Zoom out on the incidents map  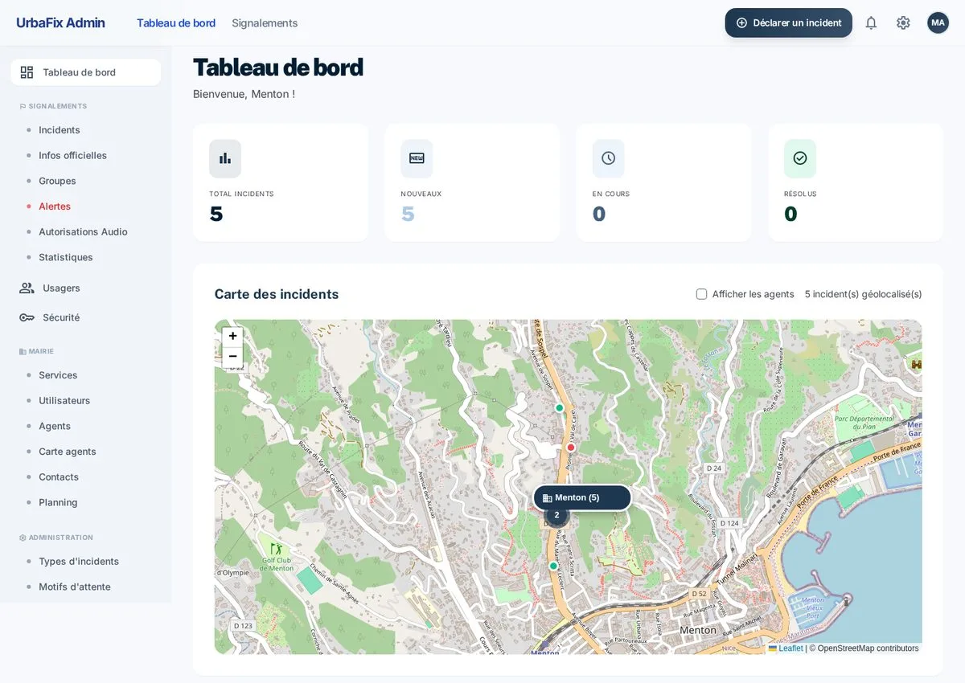[232, 357]
